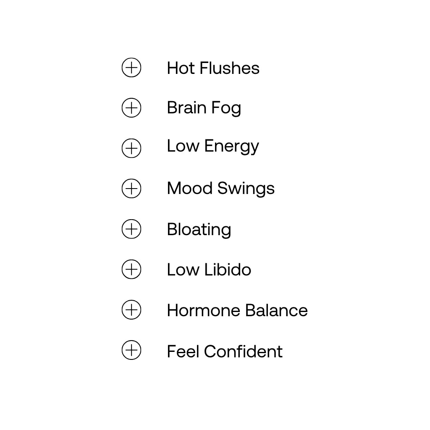Open the Mood Swings text label
This screenshot has width=430, height=430.
[221, 189]
